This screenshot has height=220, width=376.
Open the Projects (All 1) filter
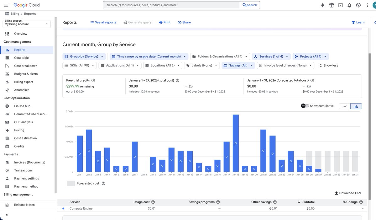point(311,56)
